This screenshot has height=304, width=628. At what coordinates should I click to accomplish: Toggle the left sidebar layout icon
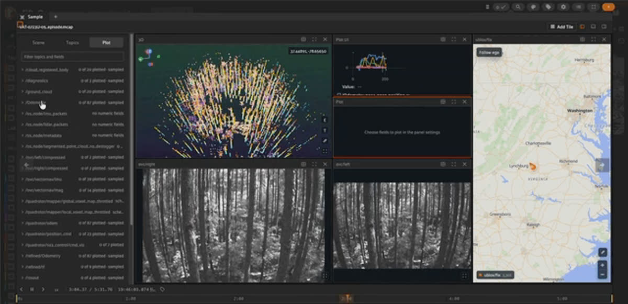click(582, 26)
